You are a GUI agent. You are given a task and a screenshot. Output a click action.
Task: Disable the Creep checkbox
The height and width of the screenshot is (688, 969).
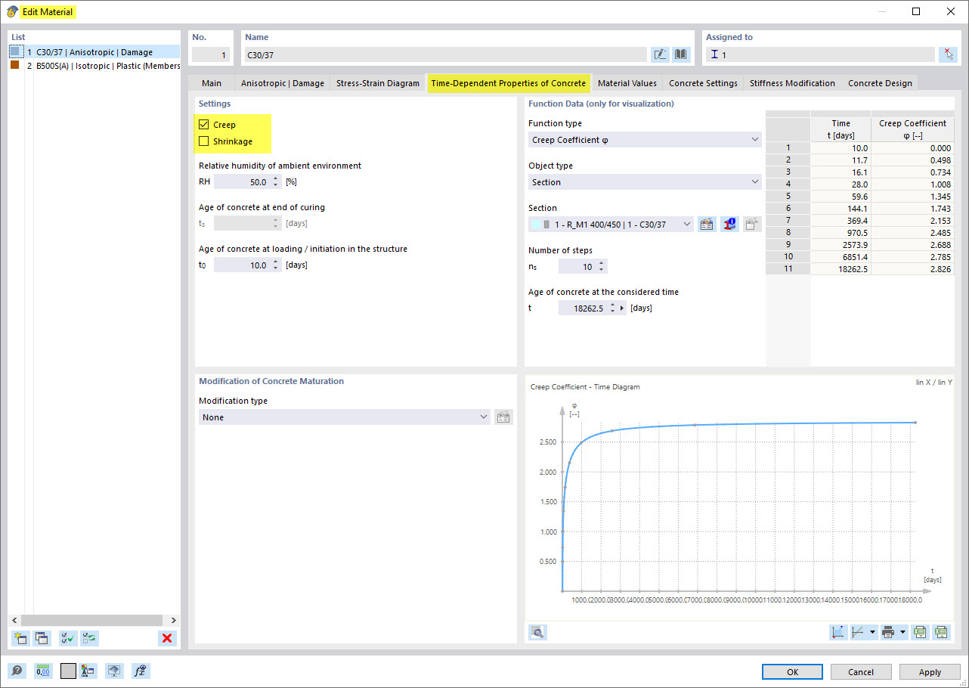tap(203, 124)
